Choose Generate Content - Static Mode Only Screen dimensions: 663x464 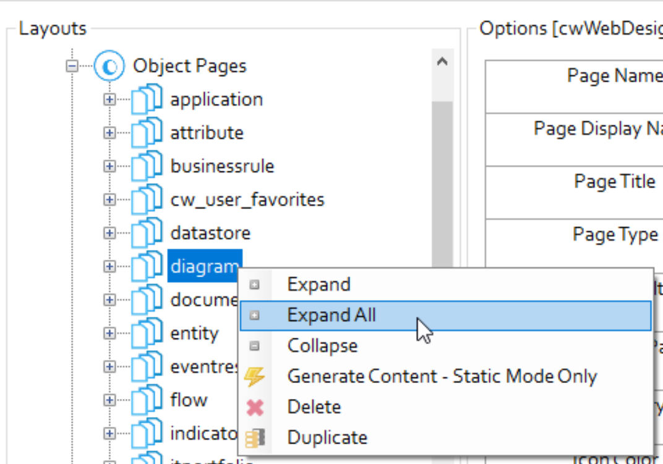[442, 377]
